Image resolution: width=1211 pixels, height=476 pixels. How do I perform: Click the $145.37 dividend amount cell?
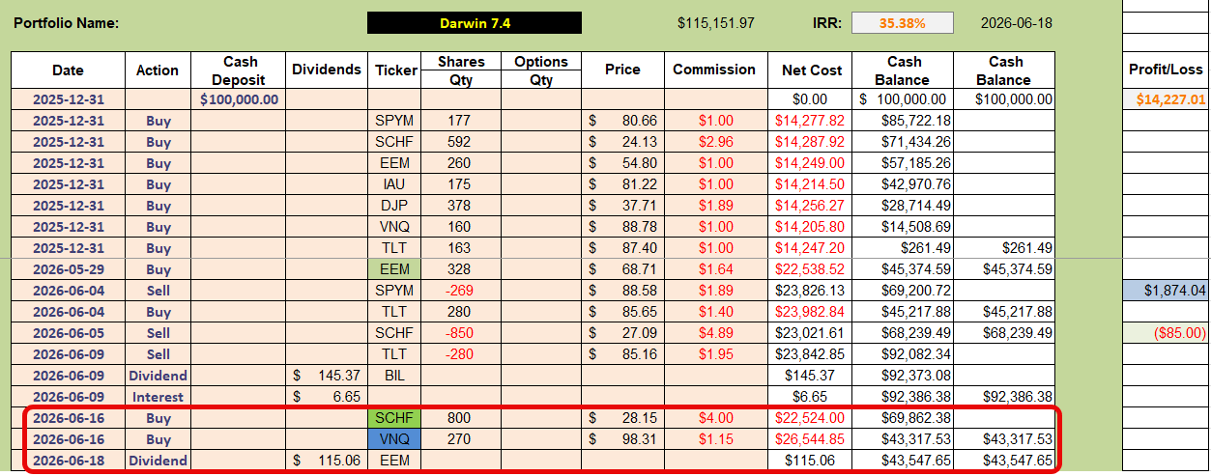tap(327, 376)
